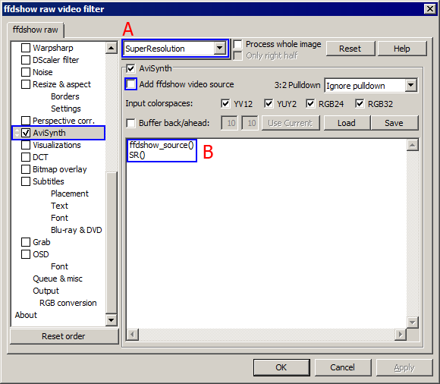This screenshot has height=384, width=440.
Task: Click the script editor scroll-up arrow
Action: [x=412, y=145]
